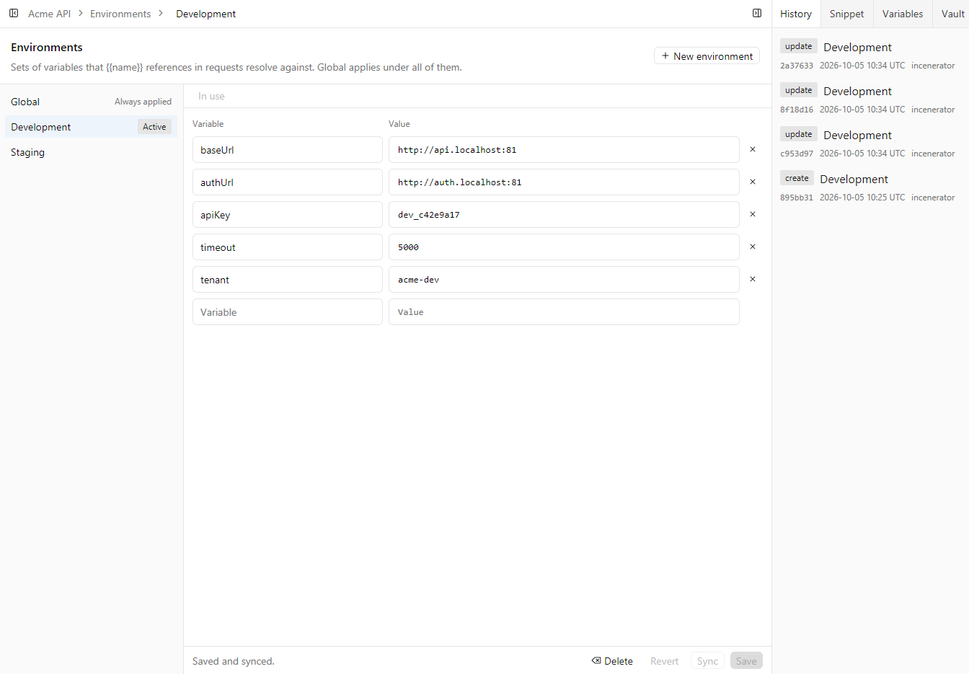
Task: Open history entry 8f18d16
Action: coord(870,99)
